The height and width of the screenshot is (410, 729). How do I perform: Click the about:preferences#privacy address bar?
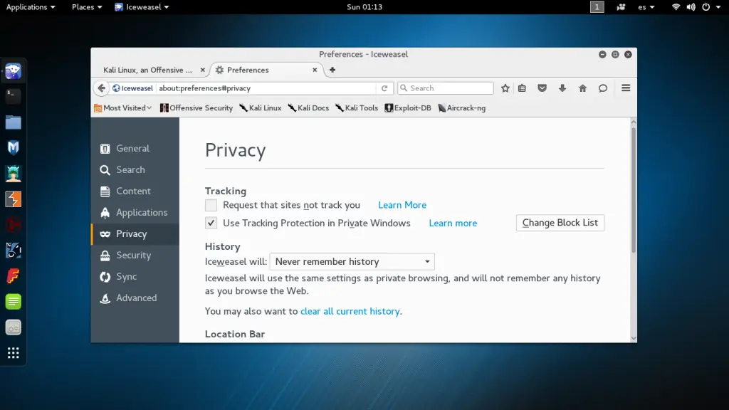click(266, 88)
